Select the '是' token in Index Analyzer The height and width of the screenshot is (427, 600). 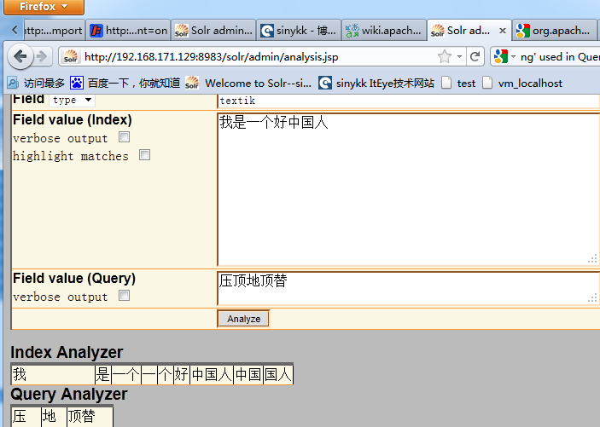pos(103,374)
